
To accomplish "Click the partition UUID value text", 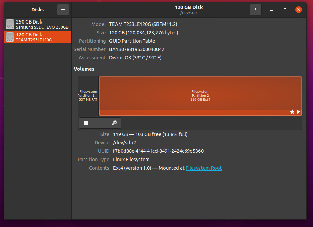I will coord(158,151).
